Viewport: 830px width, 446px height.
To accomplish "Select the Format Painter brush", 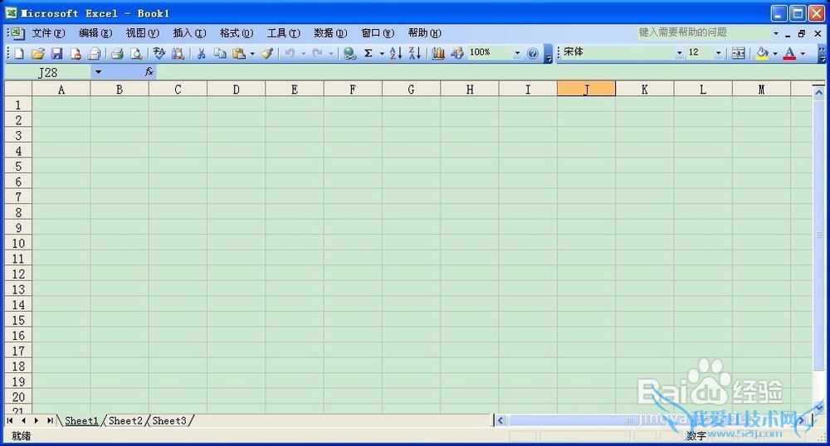I will point(268,53).
